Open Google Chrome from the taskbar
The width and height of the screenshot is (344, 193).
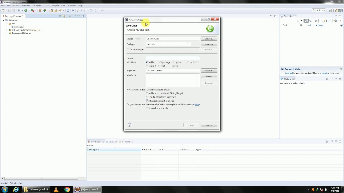tap(67, 189)
